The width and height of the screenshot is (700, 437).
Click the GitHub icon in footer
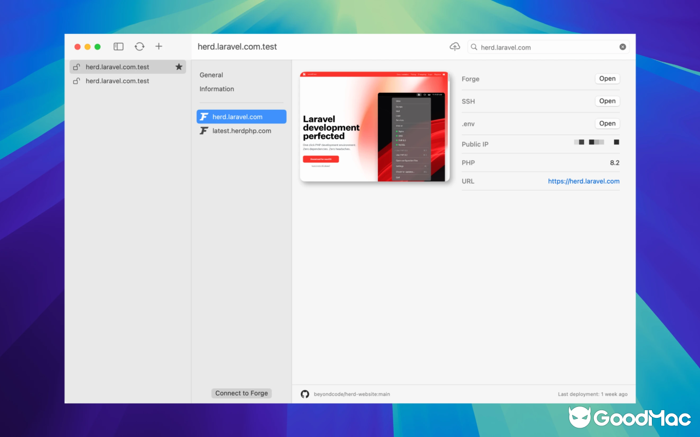pos(305,394)
